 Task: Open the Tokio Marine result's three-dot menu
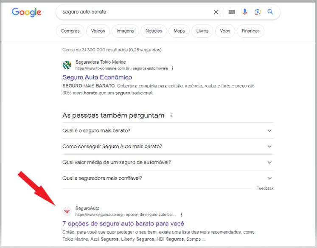tap(172, 68)
